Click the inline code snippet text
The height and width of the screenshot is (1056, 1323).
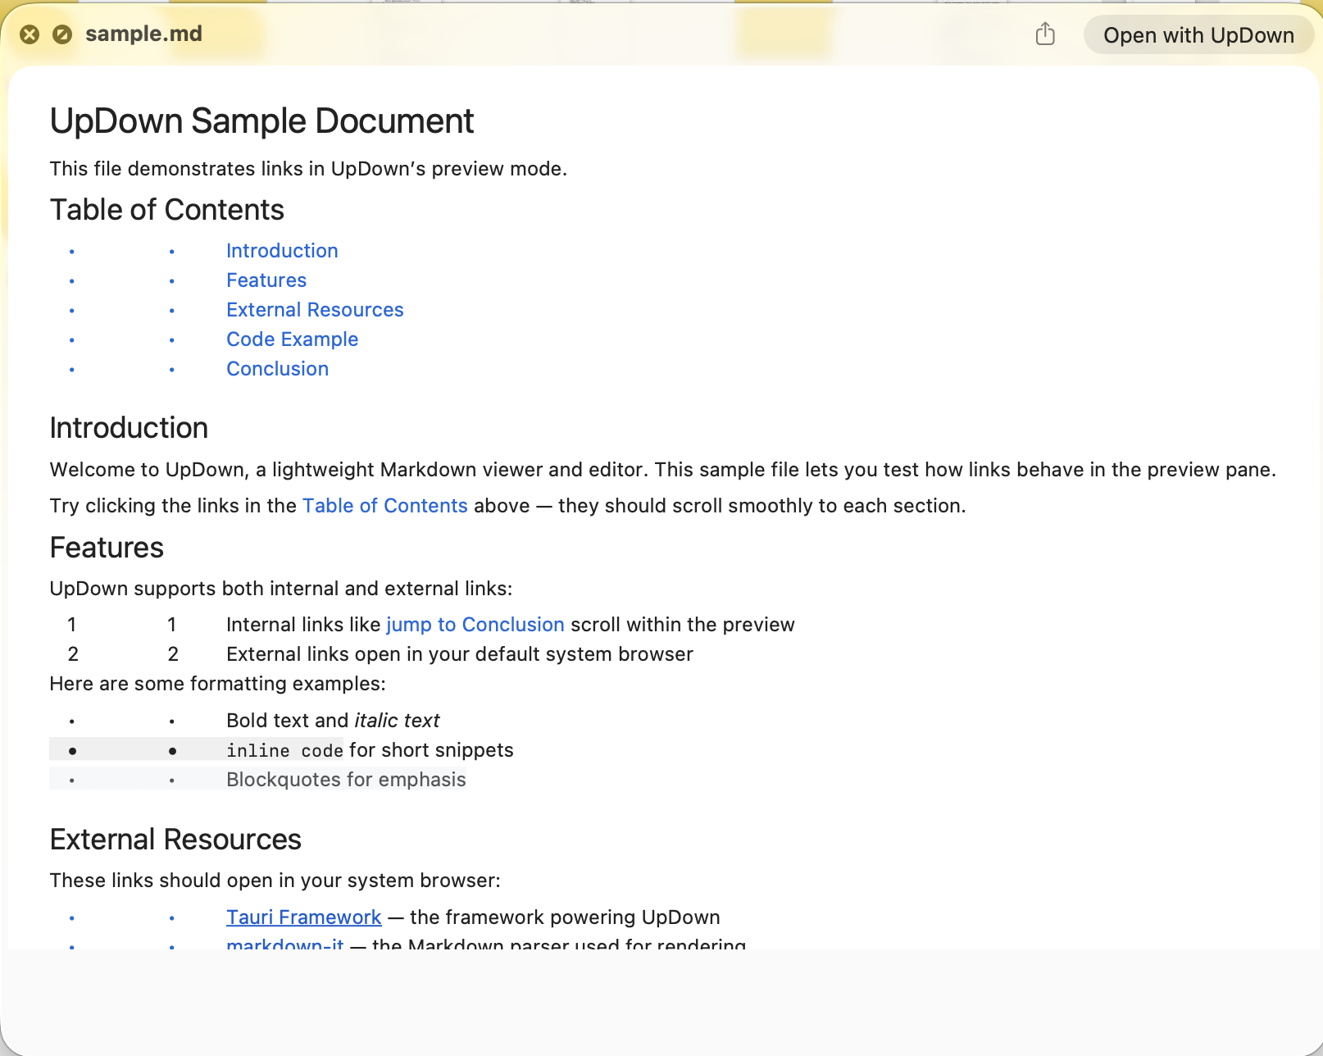click(x=284, y=750)
